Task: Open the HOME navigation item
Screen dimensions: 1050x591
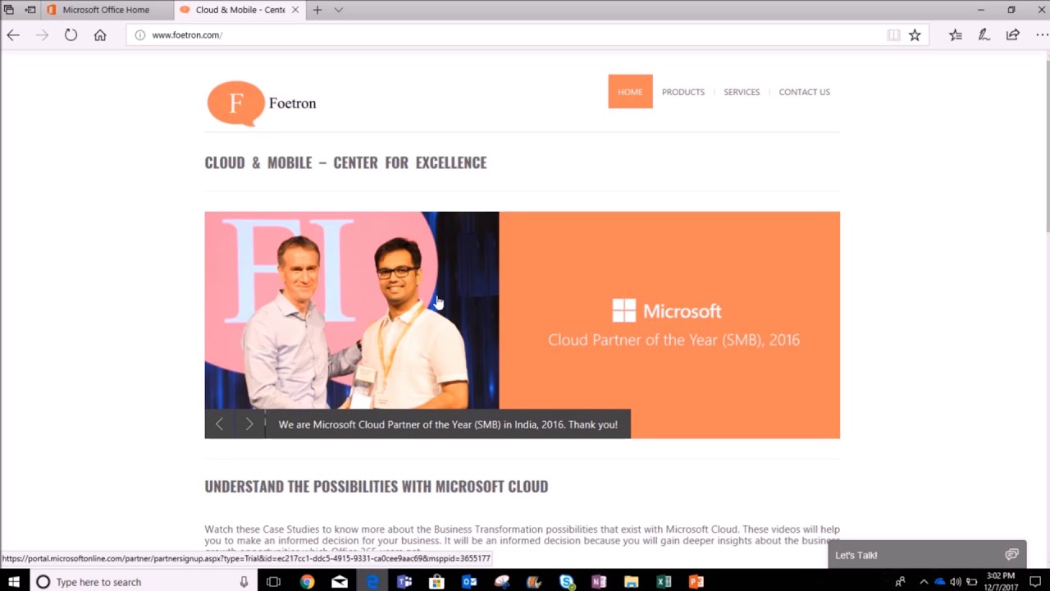Action: (x=630, y=92)
